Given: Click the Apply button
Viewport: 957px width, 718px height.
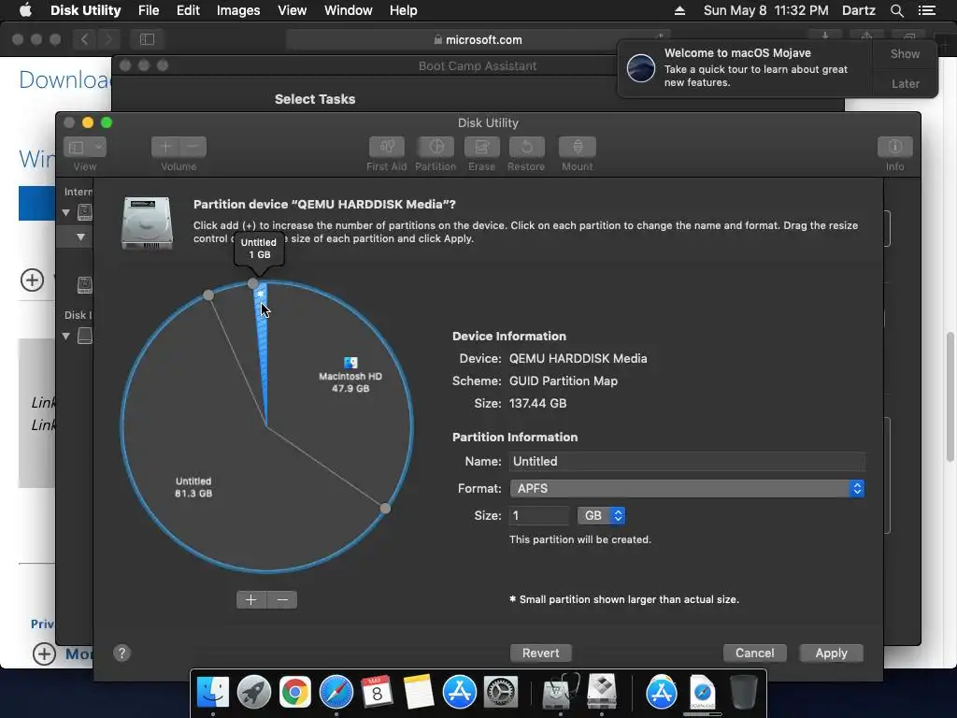Looking at the screenshot, I should (831, 653).
